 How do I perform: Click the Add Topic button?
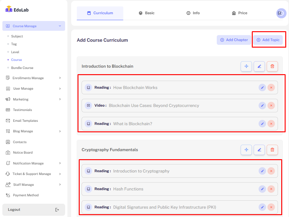point(268,40)
